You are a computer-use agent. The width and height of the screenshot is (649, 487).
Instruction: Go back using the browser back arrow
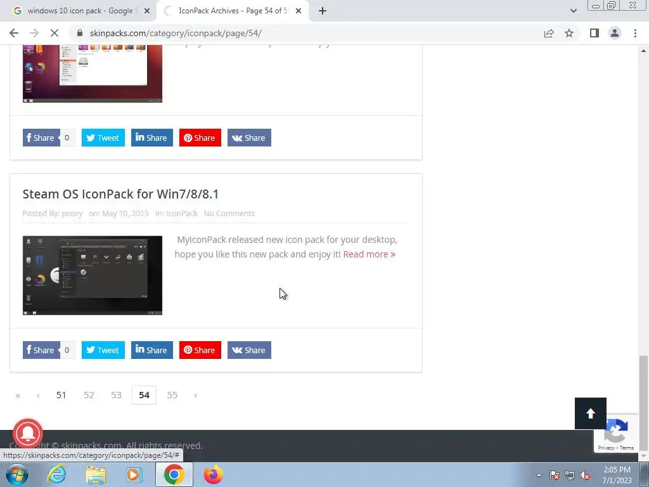click(x=14, y=33)
